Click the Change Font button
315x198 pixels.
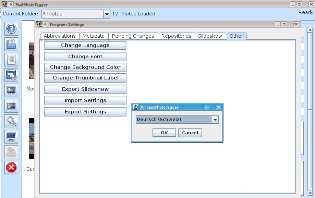(x=85, y=57)
